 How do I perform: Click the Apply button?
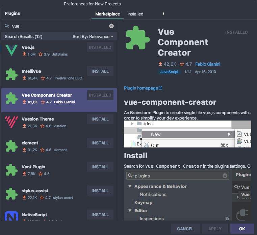(x=215, y=229)
